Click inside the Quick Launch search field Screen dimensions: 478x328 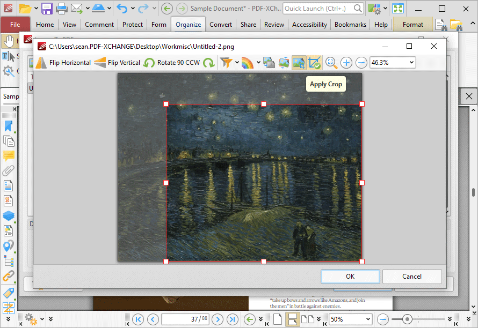[x=318, y=9]
